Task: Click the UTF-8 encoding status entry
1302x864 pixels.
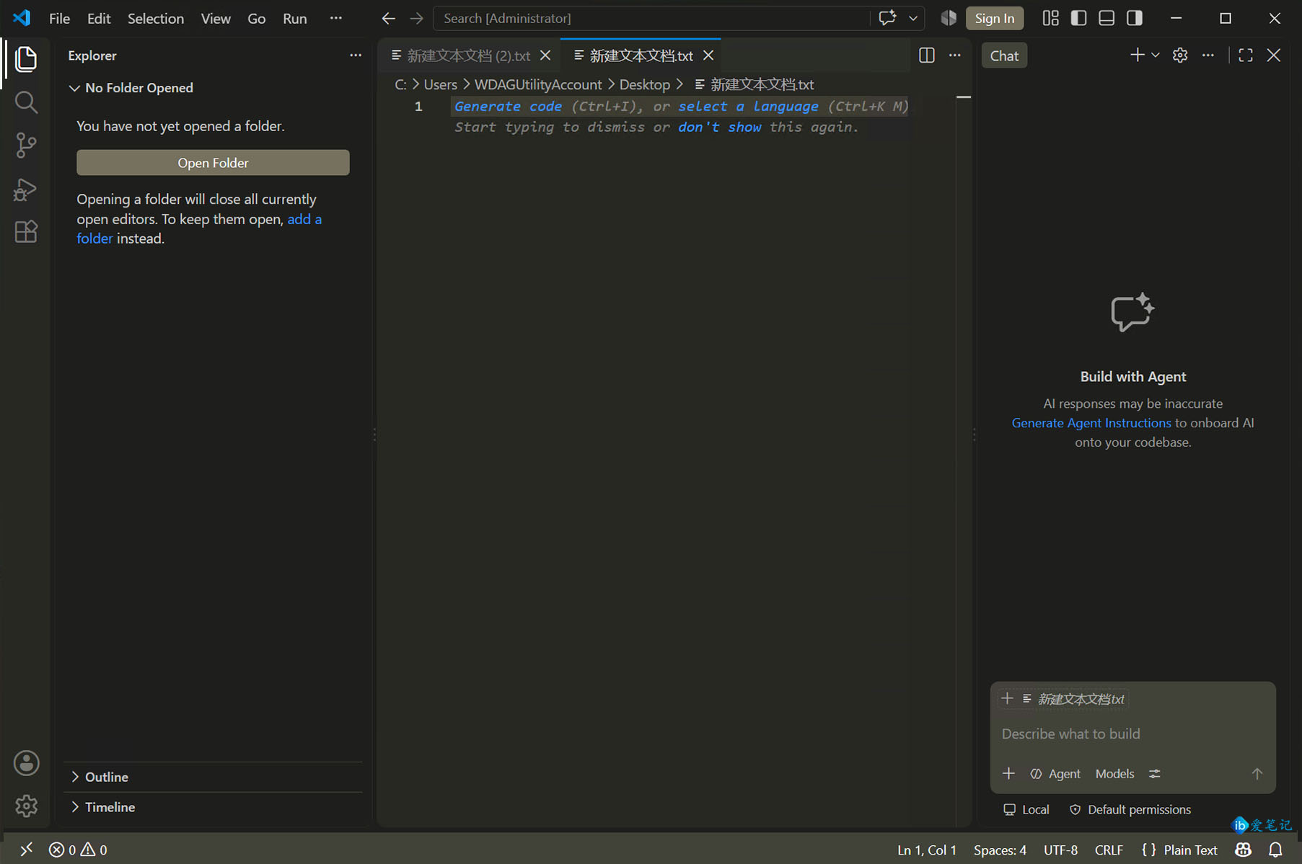Action: click(1060, 850)
